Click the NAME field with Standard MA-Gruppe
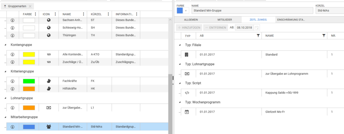This screenshot has height=134, width=344. pos(252,11)
